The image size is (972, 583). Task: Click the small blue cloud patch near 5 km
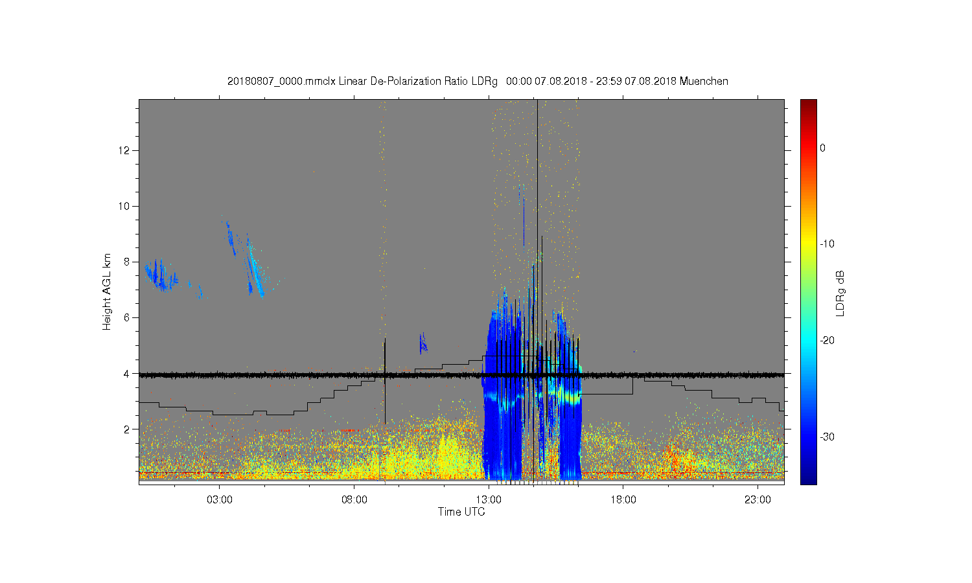point(422,343)
